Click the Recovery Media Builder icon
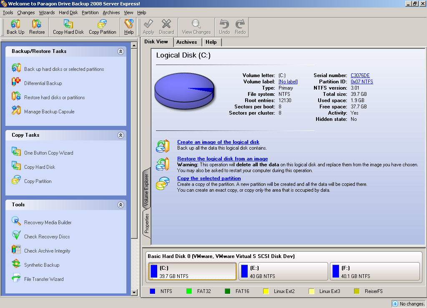 [16, 221]
